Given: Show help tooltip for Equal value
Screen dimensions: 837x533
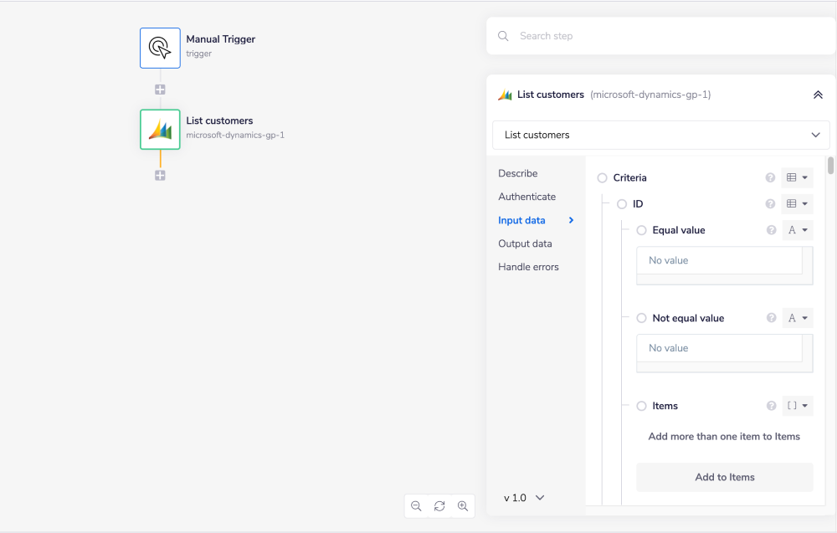Looking at the screenshot, I should tap(771, 230).
